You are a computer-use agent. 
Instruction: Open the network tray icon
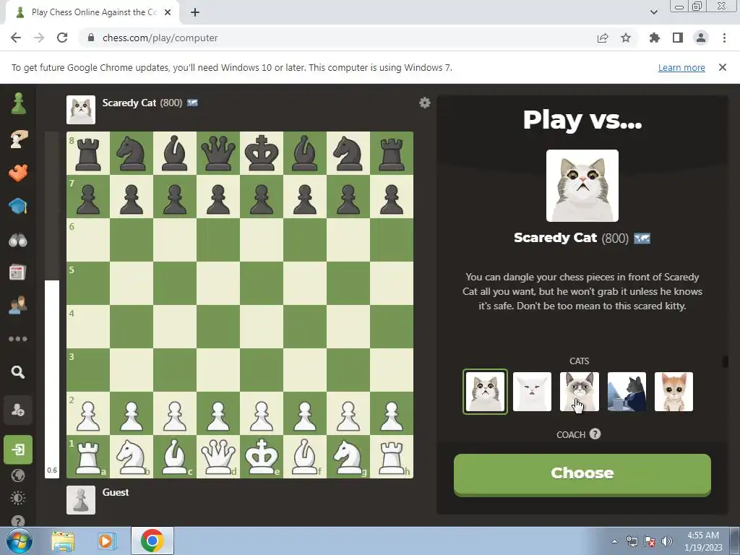[x=632, y=541]
